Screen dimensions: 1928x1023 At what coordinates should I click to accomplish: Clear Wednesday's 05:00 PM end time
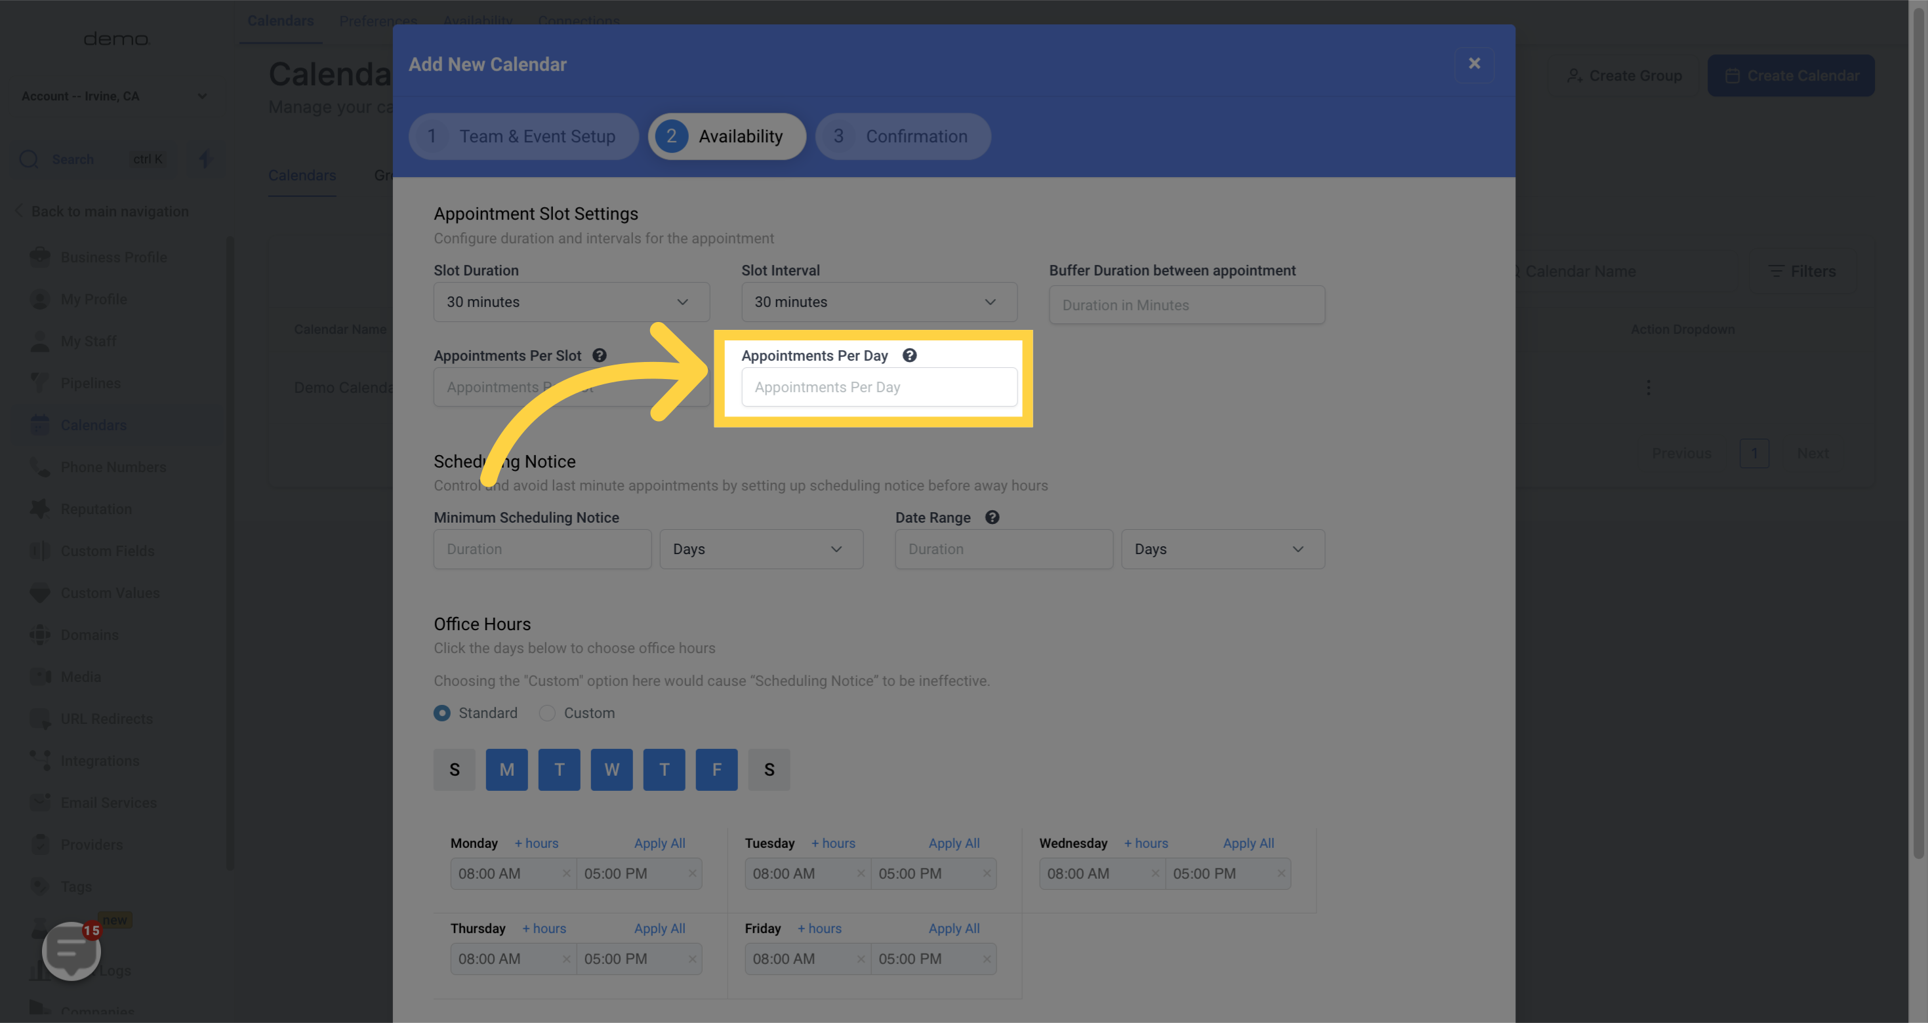(1281, 873)
